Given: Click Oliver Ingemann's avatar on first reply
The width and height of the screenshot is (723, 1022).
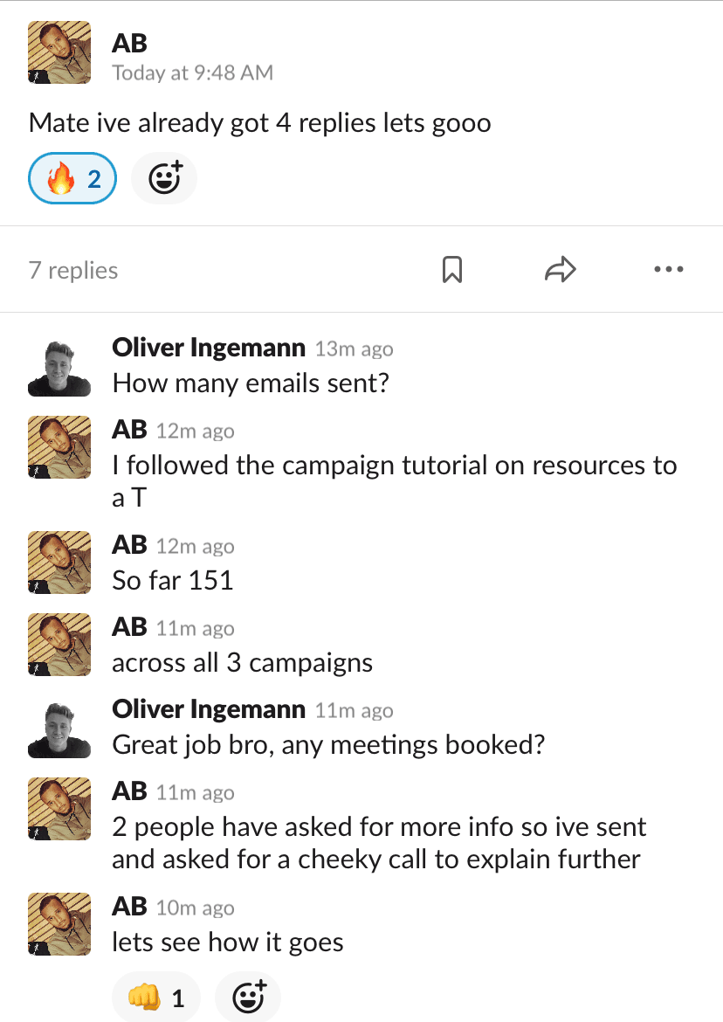Looking at the screenshot, I should pyautogui.click(x=59, y=367).
